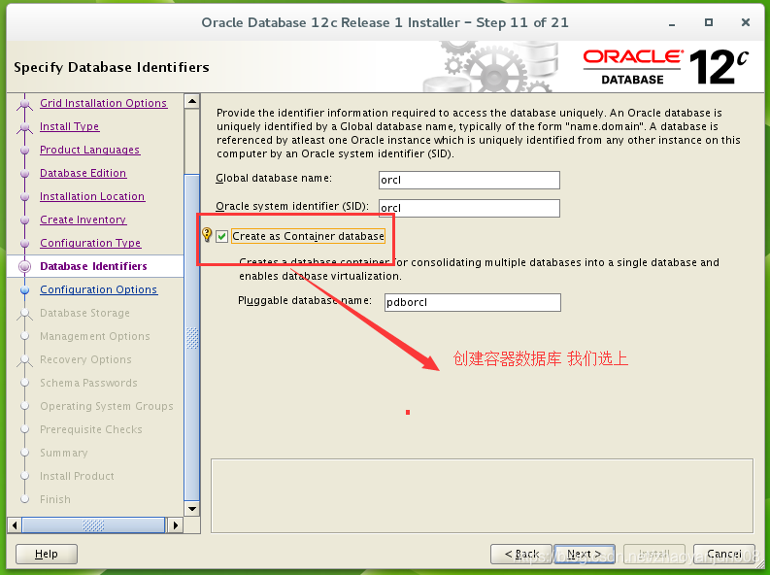
Task: Click disabled Operating System Groups step text
Action: pyautogui.click(x=107, y=406)
